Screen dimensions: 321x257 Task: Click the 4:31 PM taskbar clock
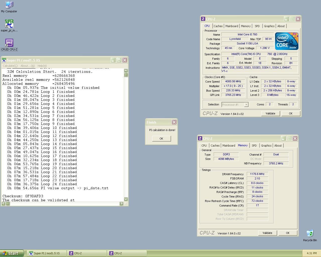click(311, 253)
